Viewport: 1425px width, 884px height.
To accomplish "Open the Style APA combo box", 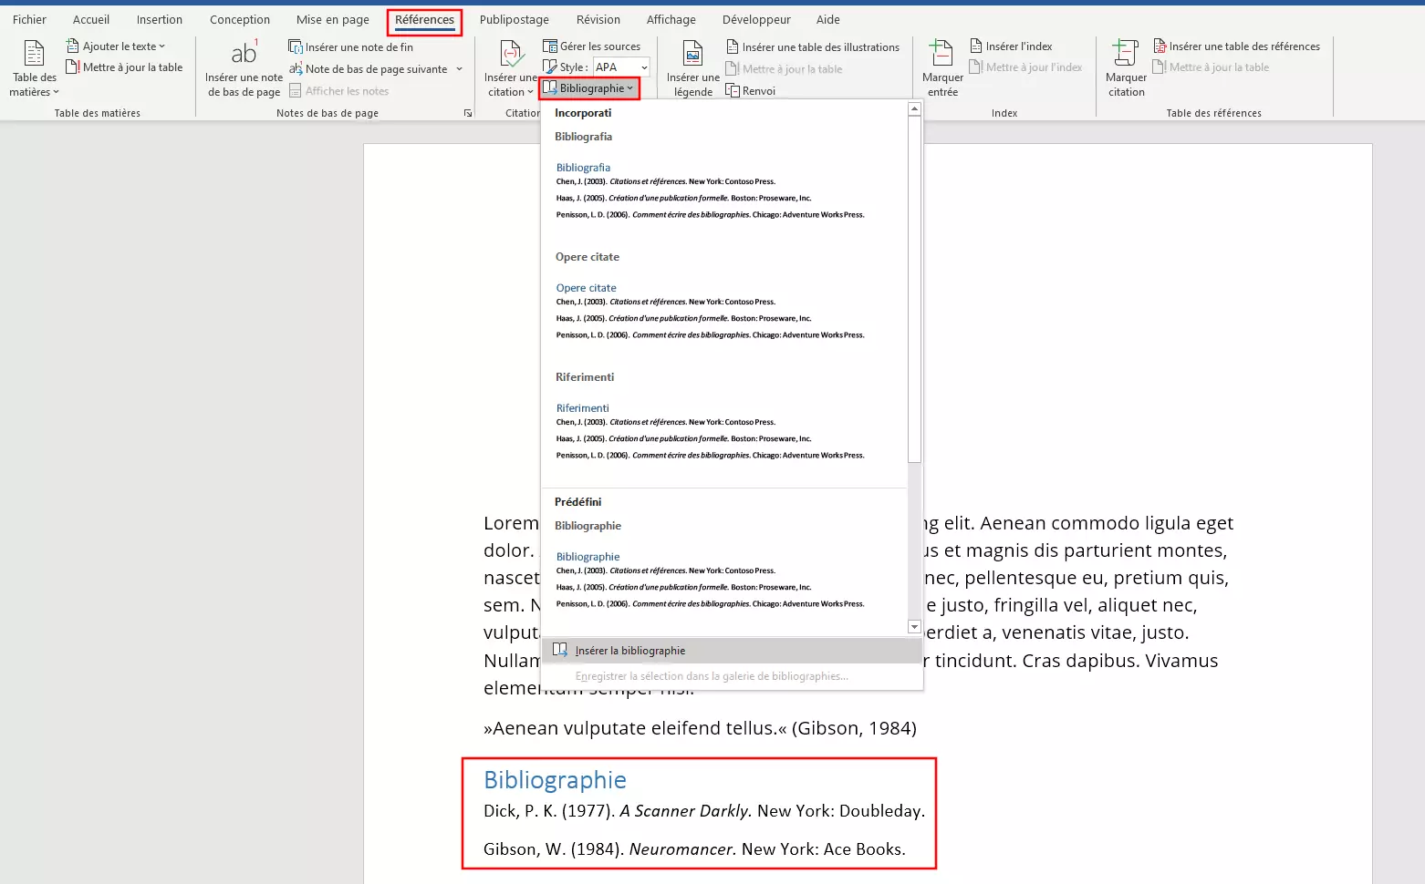I will [x=621, y=67].
